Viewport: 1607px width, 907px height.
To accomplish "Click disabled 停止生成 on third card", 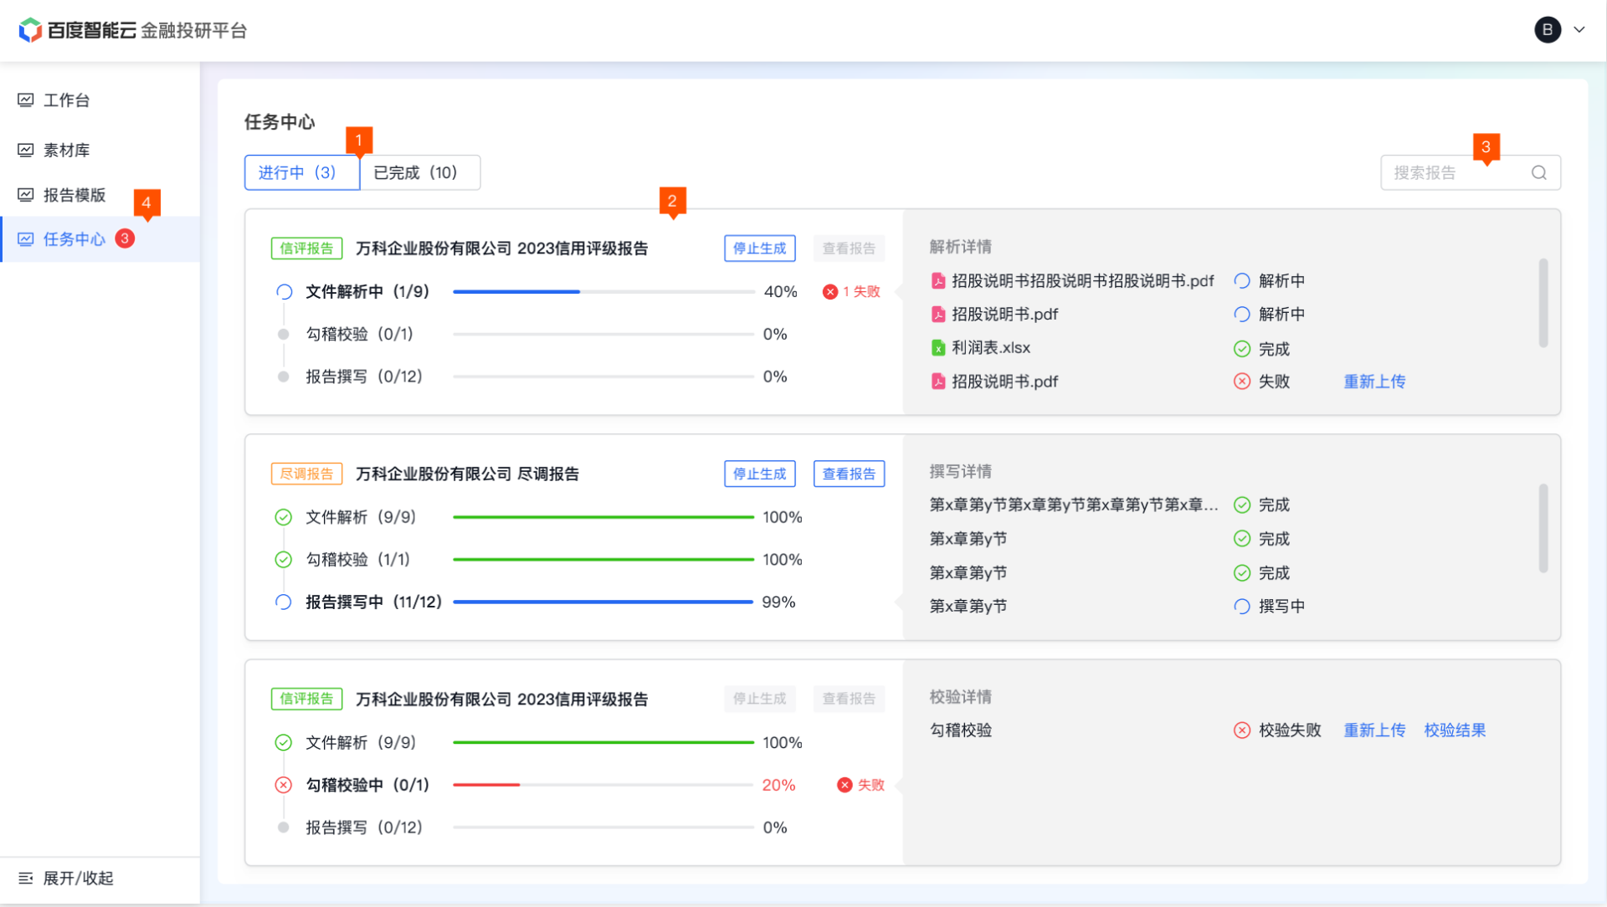I will [x=760, y=699].
